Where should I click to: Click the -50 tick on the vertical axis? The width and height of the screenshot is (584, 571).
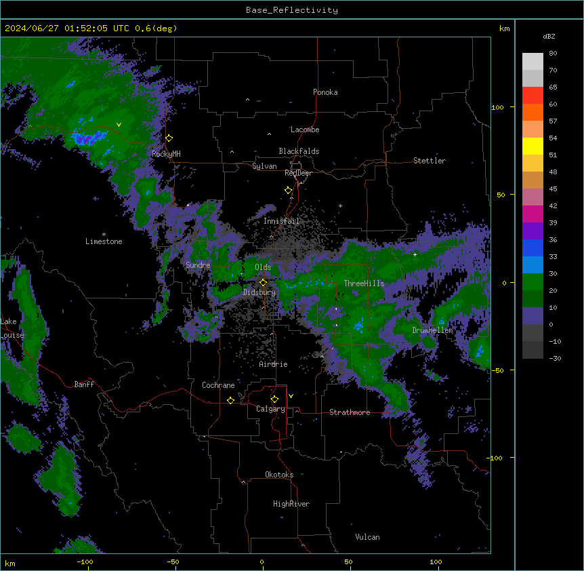[x=497, y=370]
